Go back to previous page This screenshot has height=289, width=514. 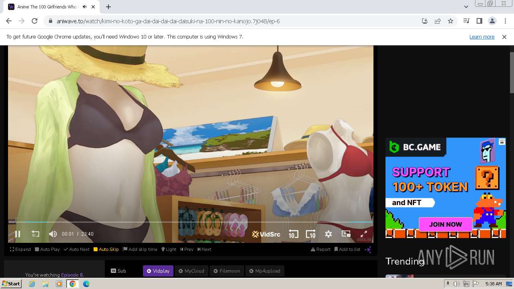tap(9, 21)
